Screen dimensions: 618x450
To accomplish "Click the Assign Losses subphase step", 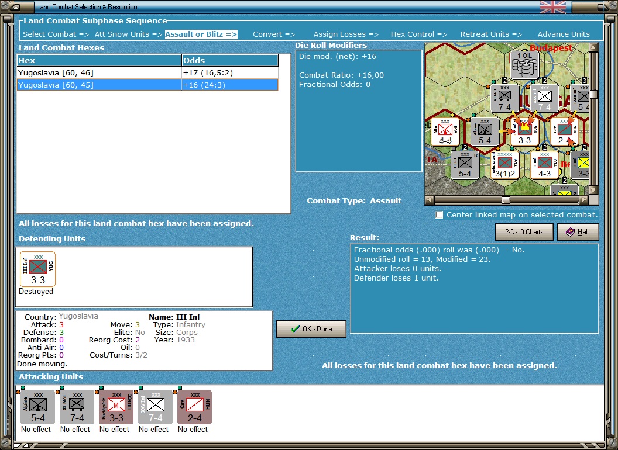I will (346, 34).
